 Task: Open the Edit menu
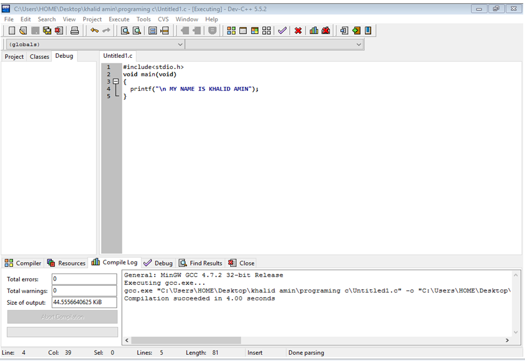click(25, 19)
